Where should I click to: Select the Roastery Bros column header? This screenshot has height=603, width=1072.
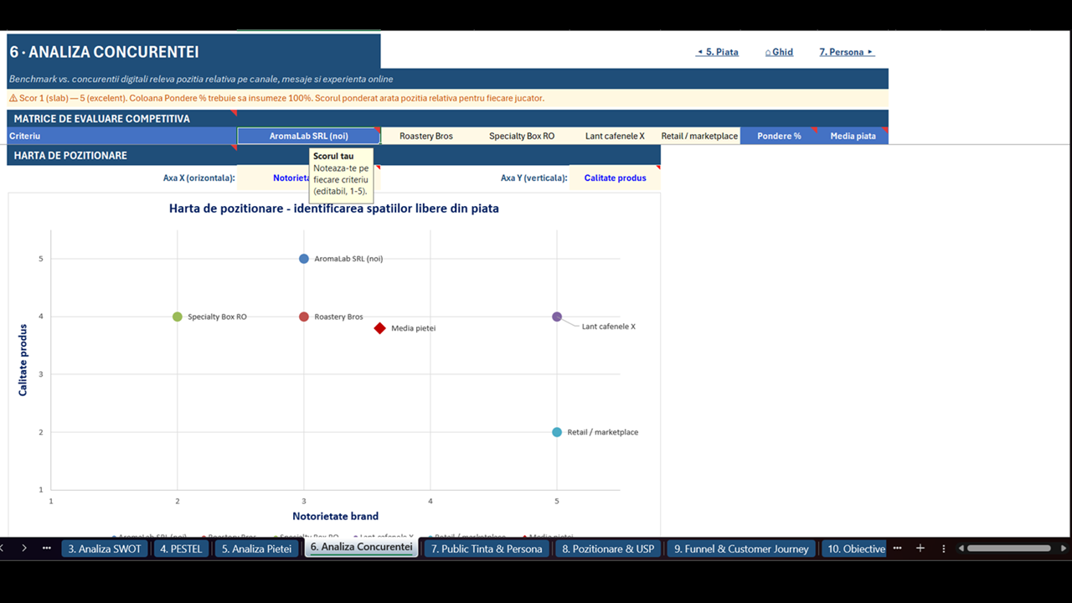click(426, 136)
